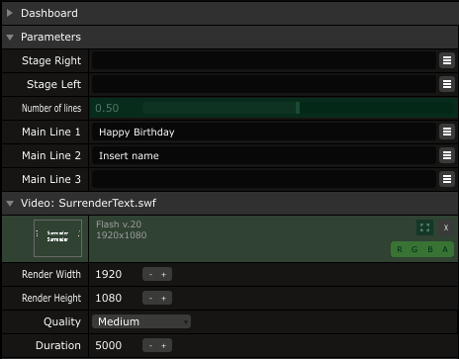Click the Stage Right text field
Viewport: 459px width, 359px height.
click(x=264, y=60)
